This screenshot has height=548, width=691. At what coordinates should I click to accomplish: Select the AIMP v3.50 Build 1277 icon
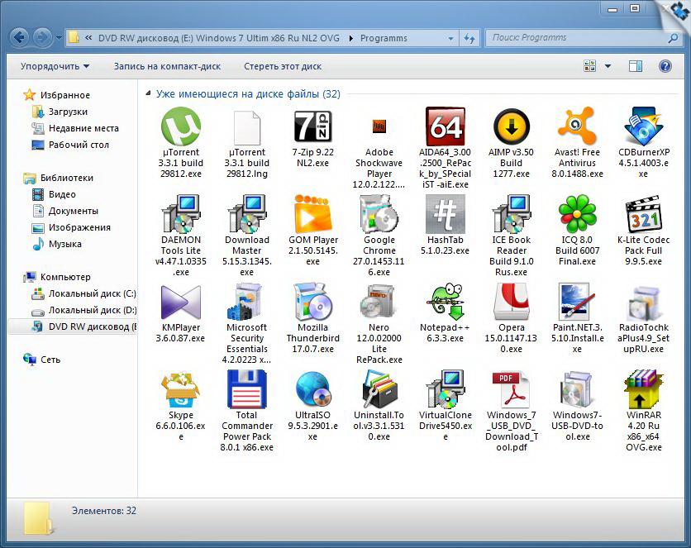pyautogui.click(x=511, y=126)
